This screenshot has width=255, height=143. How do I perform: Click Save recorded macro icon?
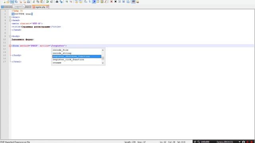pyautogui.click(x=128, y=2)
